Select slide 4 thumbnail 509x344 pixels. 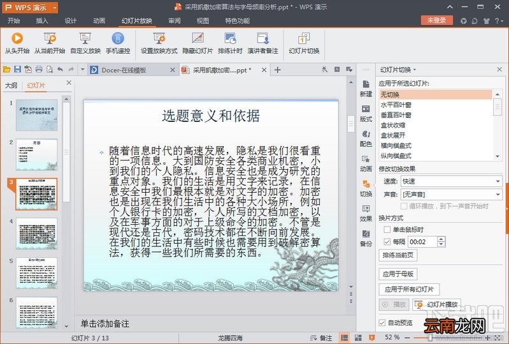(37, 234)
